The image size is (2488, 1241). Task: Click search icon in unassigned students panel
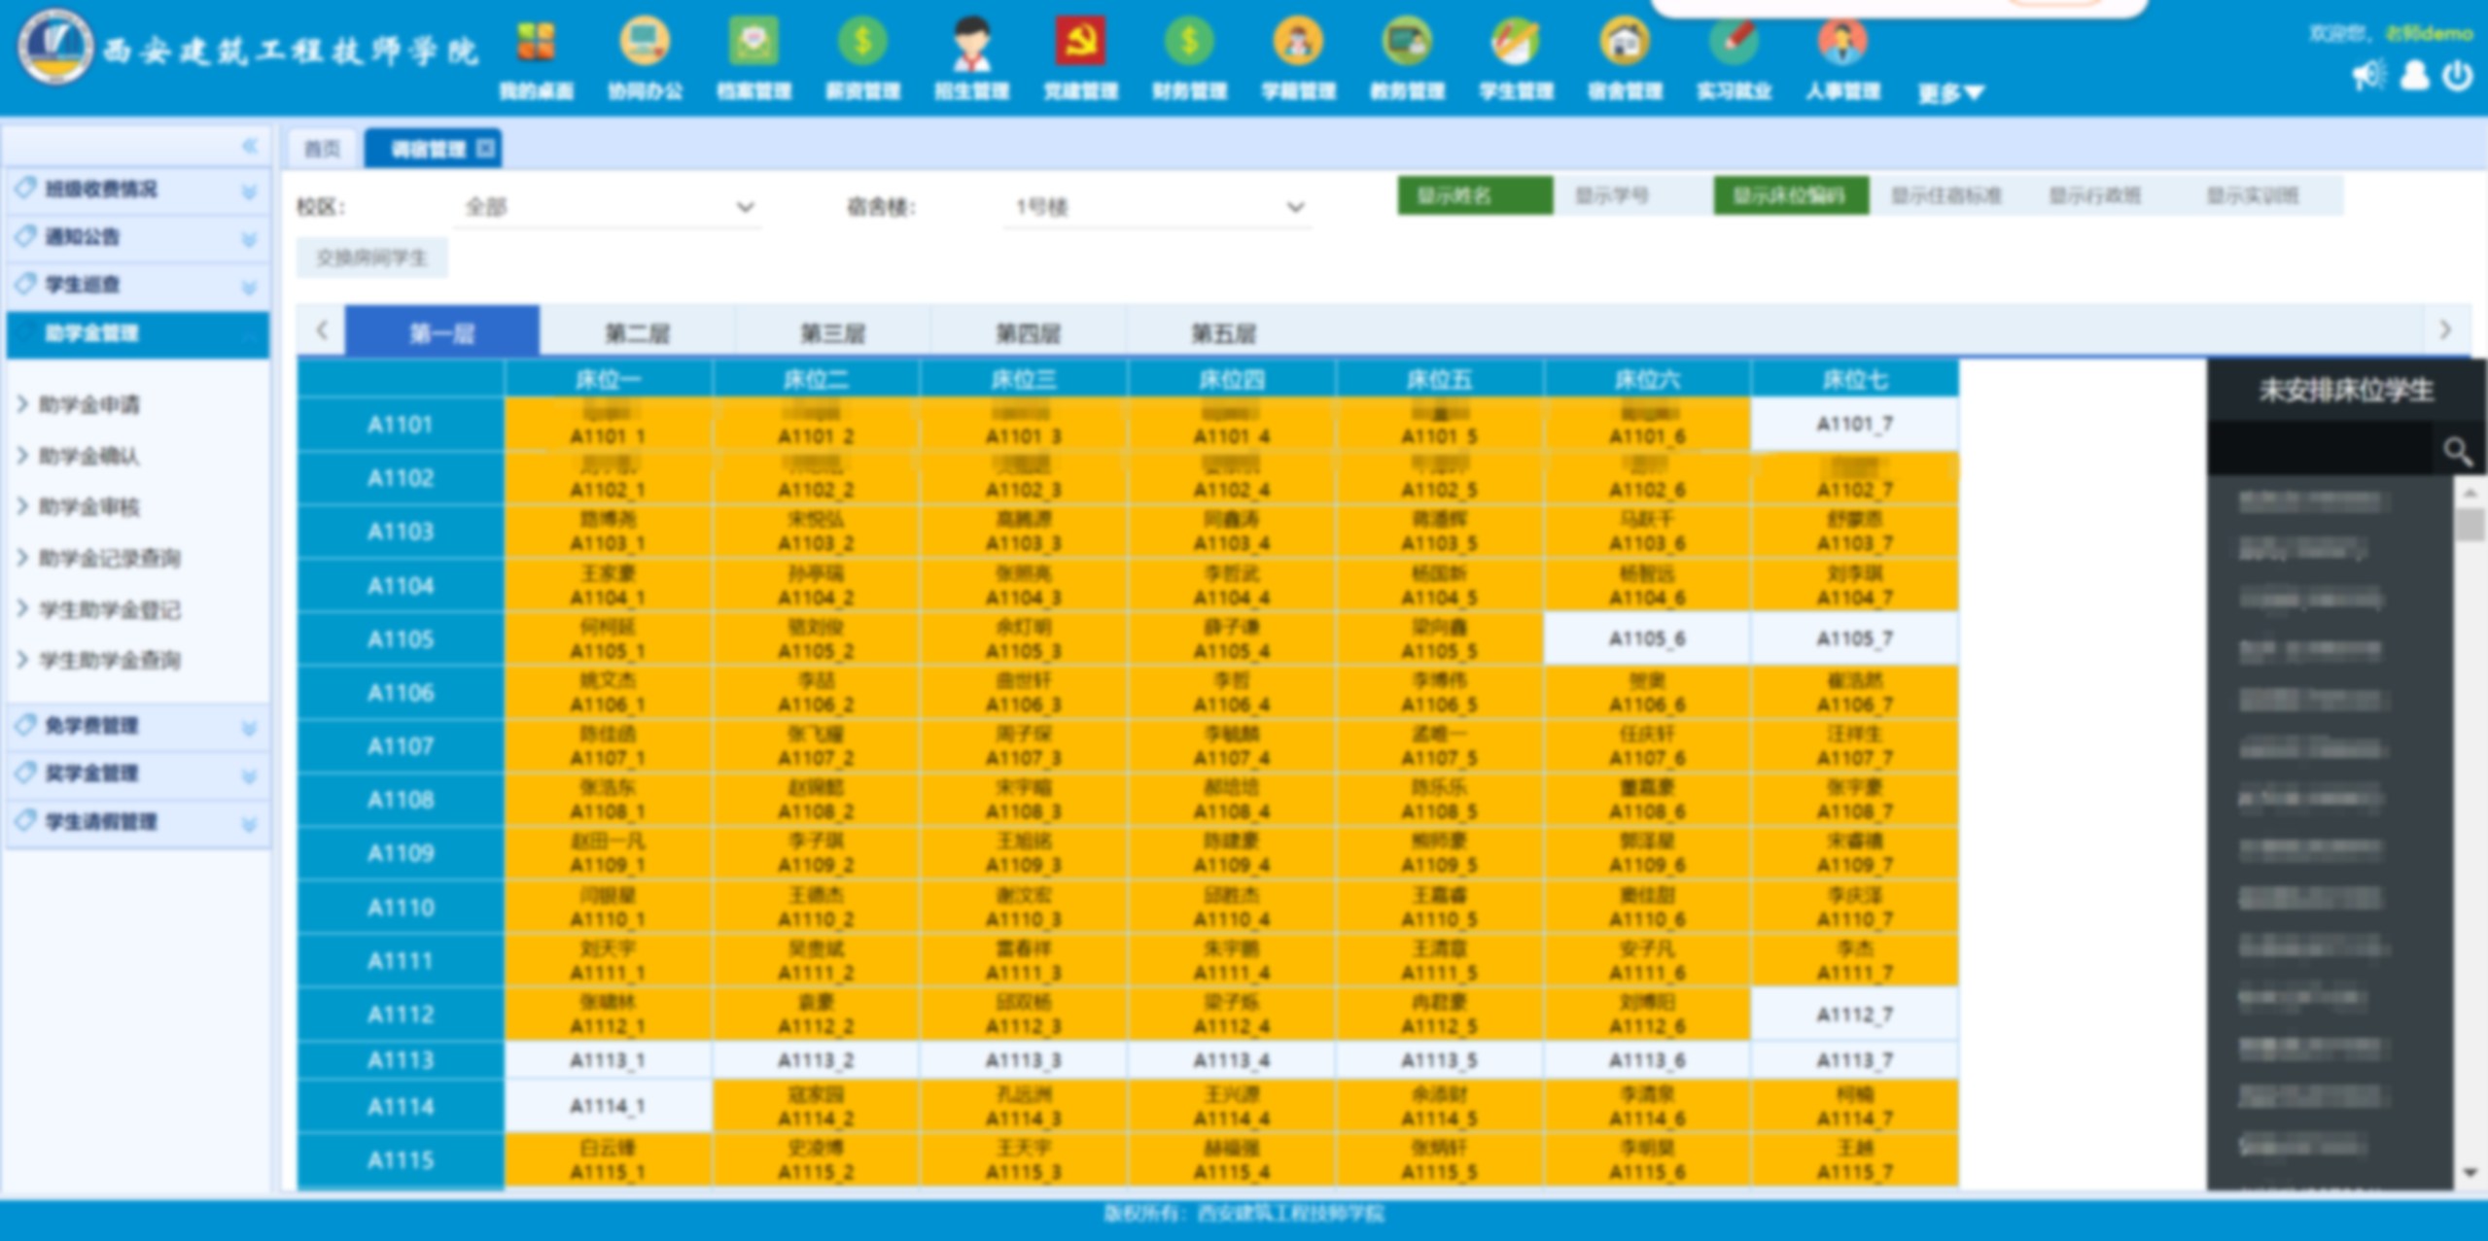(x=2458, y=451)
